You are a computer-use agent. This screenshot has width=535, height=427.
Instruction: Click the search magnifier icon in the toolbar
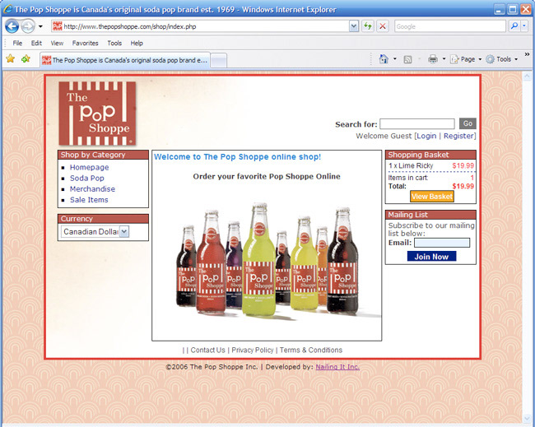click(514, 26)
